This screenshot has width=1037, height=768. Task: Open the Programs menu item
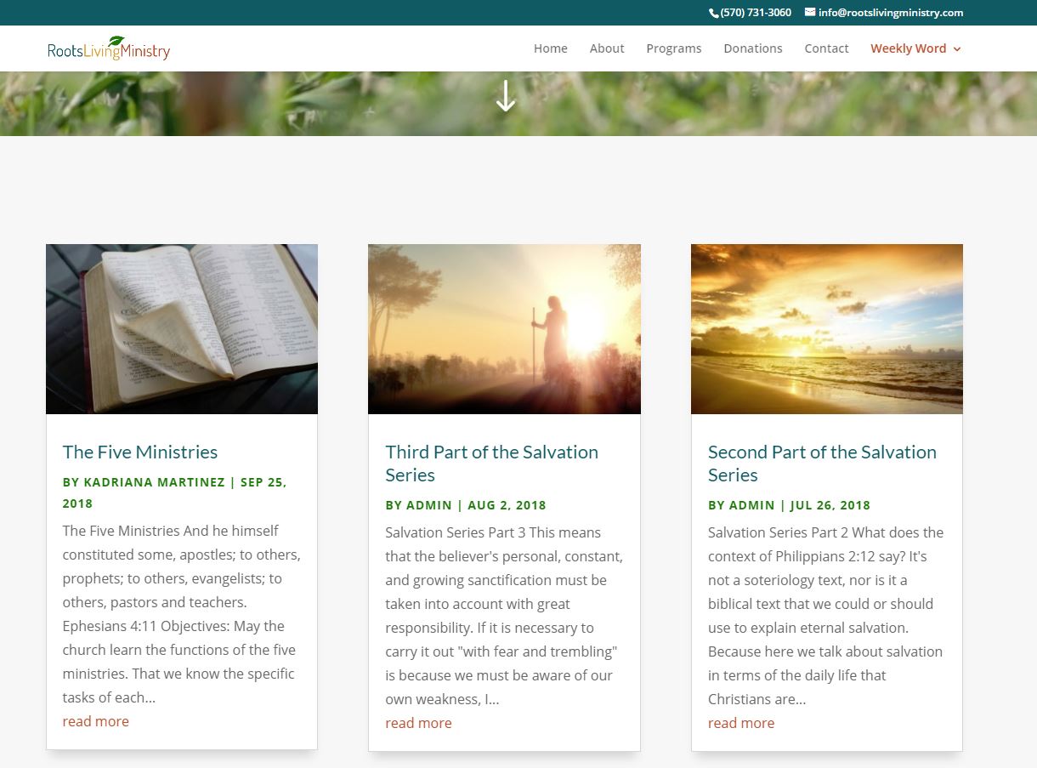pyautogui.click(x=674, y=48)
